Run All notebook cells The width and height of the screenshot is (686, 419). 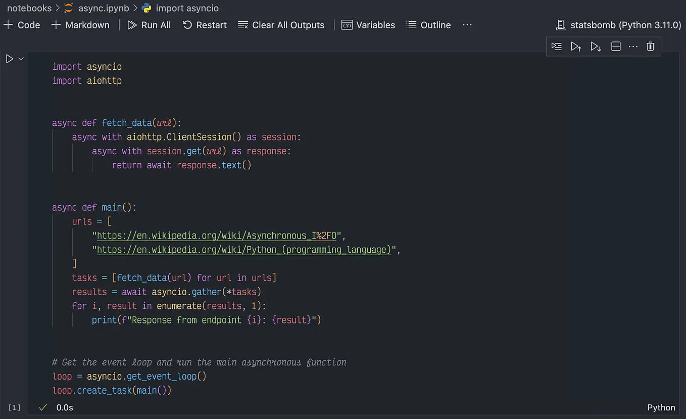(x=149, y=25)
